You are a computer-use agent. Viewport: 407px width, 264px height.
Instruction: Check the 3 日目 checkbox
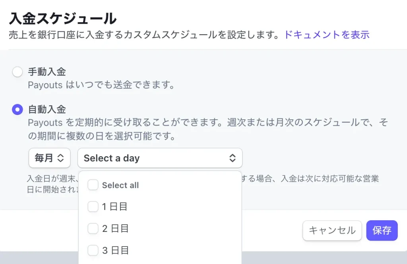(93, 250)
